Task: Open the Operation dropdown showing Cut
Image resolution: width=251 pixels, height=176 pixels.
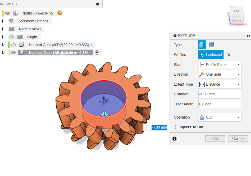Action: [220, 117]
